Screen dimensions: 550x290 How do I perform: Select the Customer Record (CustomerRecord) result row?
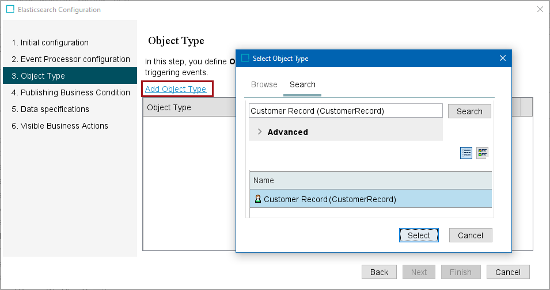[x=371, y=199]
